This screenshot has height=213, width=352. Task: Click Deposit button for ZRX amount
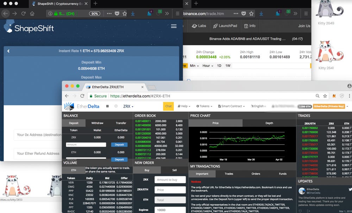point(119,145)
